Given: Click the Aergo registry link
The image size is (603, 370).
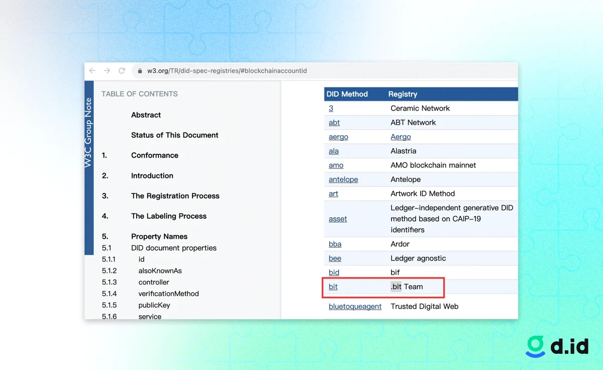Looking at the screenshot, I should pyautogui.click(x=400, y=137).
